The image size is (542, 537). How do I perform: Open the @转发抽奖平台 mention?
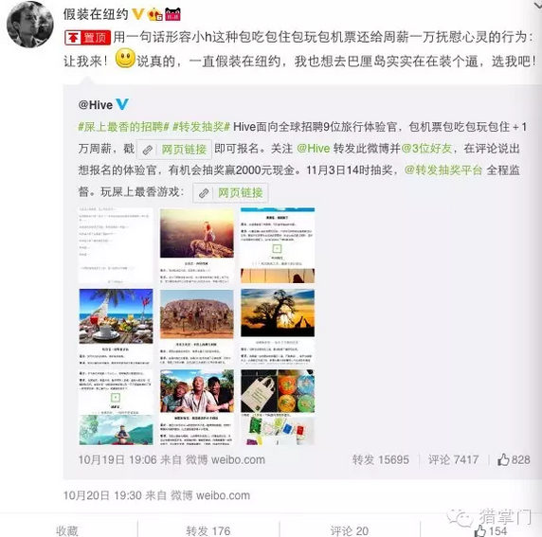[x=443, y=170]
